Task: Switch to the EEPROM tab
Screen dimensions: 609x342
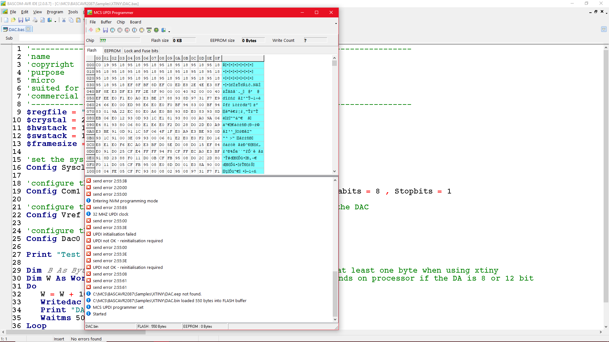Action: [x=112, y=51]
